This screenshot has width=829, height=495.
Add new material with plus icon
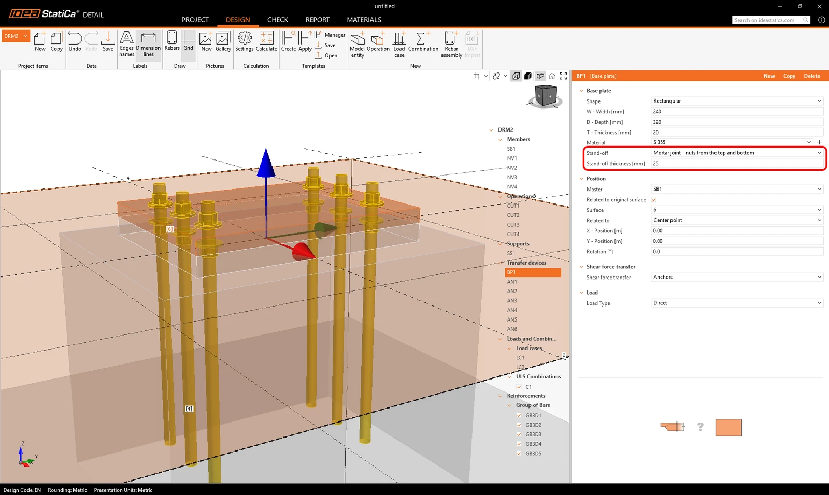[819, 142]
